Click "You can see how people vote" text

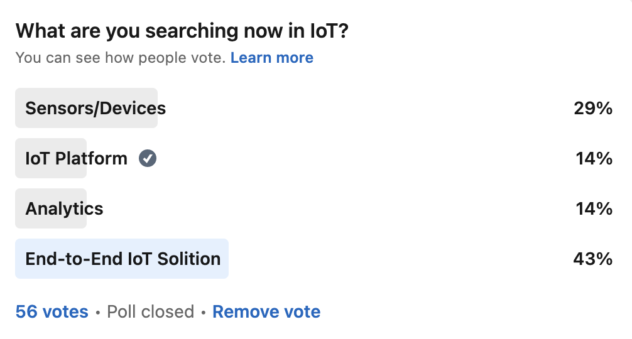[120, 58]
